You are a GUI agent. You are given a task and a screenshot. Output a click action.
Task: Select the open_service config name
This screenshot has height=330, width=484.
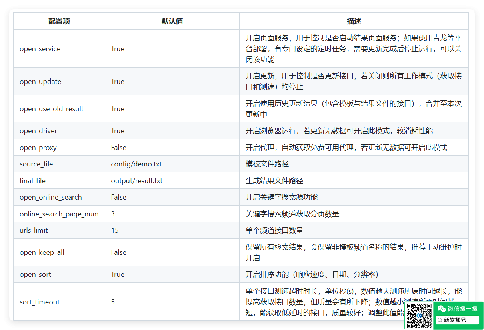click(x=40, y=49)
